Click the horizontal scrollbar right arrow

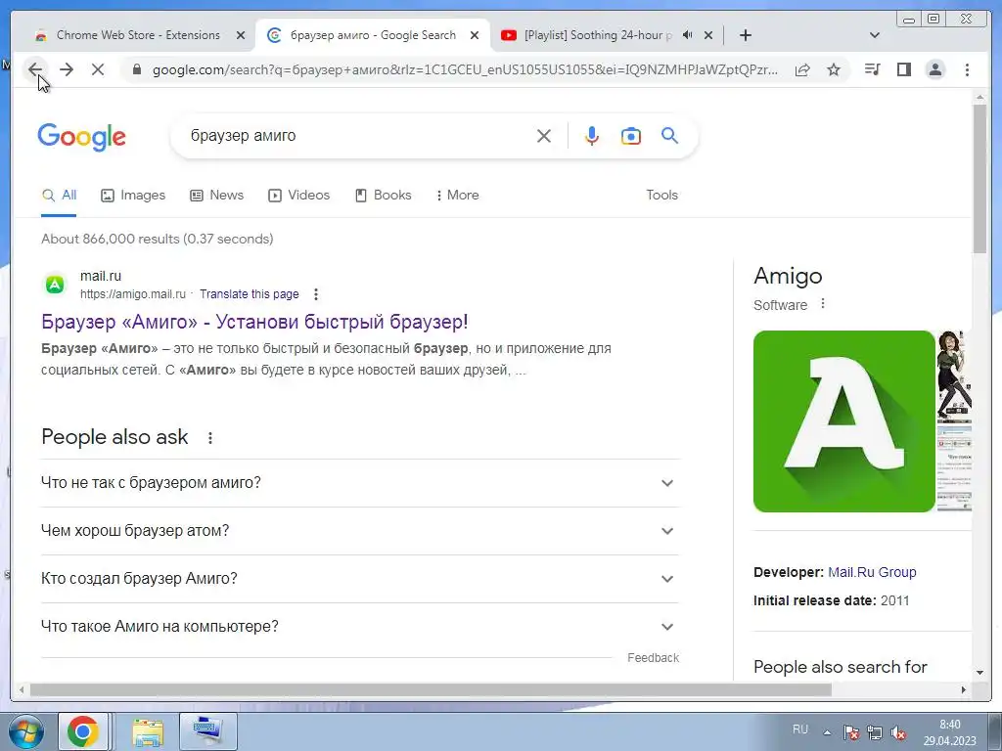coord(964,689)
